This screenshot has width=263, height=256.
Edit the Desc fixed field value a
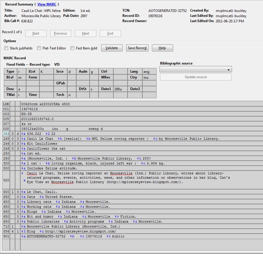pos(21,89)
